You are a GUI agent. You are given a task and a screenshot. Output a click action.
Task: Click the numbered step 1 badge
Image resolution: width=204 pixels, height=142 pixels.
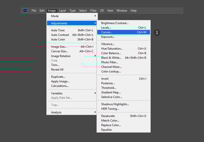(157, 32)
